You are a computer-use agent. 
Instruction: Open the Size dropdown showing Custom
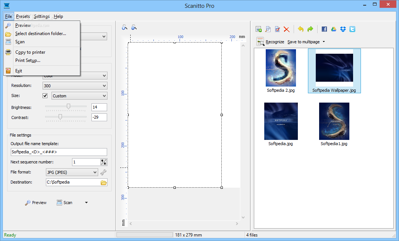[x=80, y=96]
